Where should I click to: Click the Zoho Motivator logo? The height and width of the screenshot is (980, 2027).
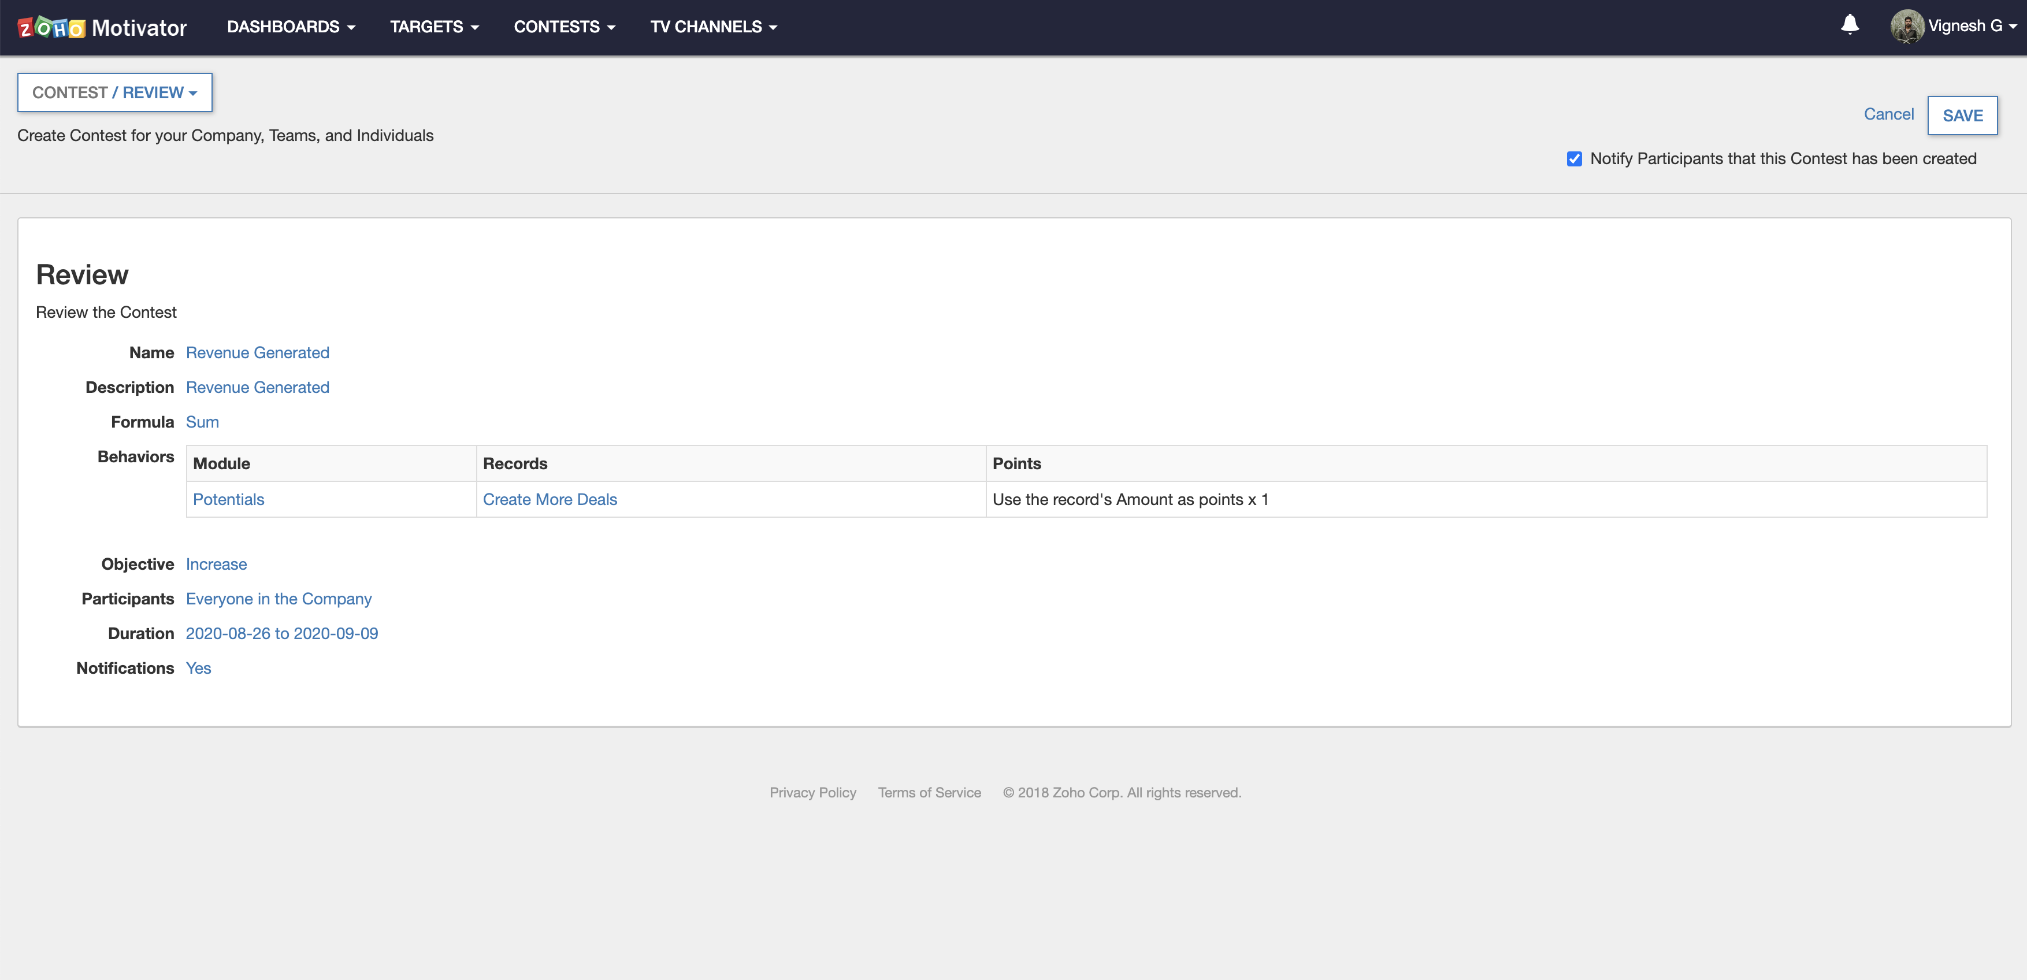[102, 28]
